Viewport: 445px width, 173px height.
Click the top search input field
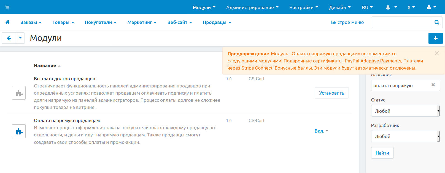pos(401,22)
